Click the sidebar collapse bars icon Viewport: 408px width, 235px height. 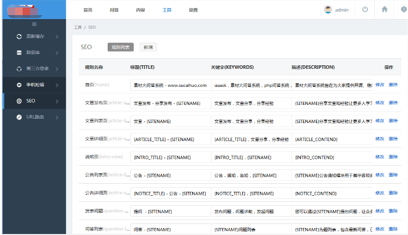point(34,24)
